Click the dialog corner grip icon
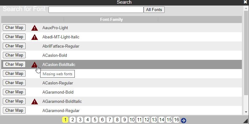The height and width of the screenshot is (124, 249). (246, 121)
